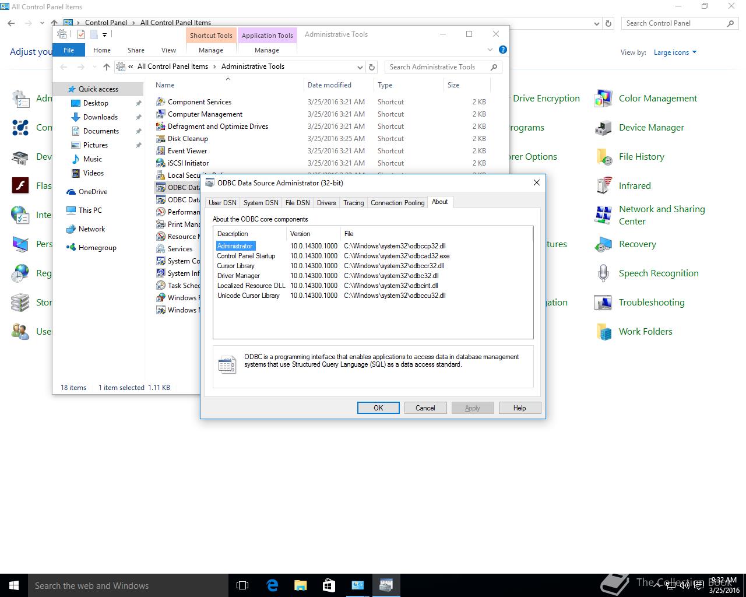Click Search the web and Windows box
Image resolution: width=746 pixels, height=597 pixels.
[128, 585]
